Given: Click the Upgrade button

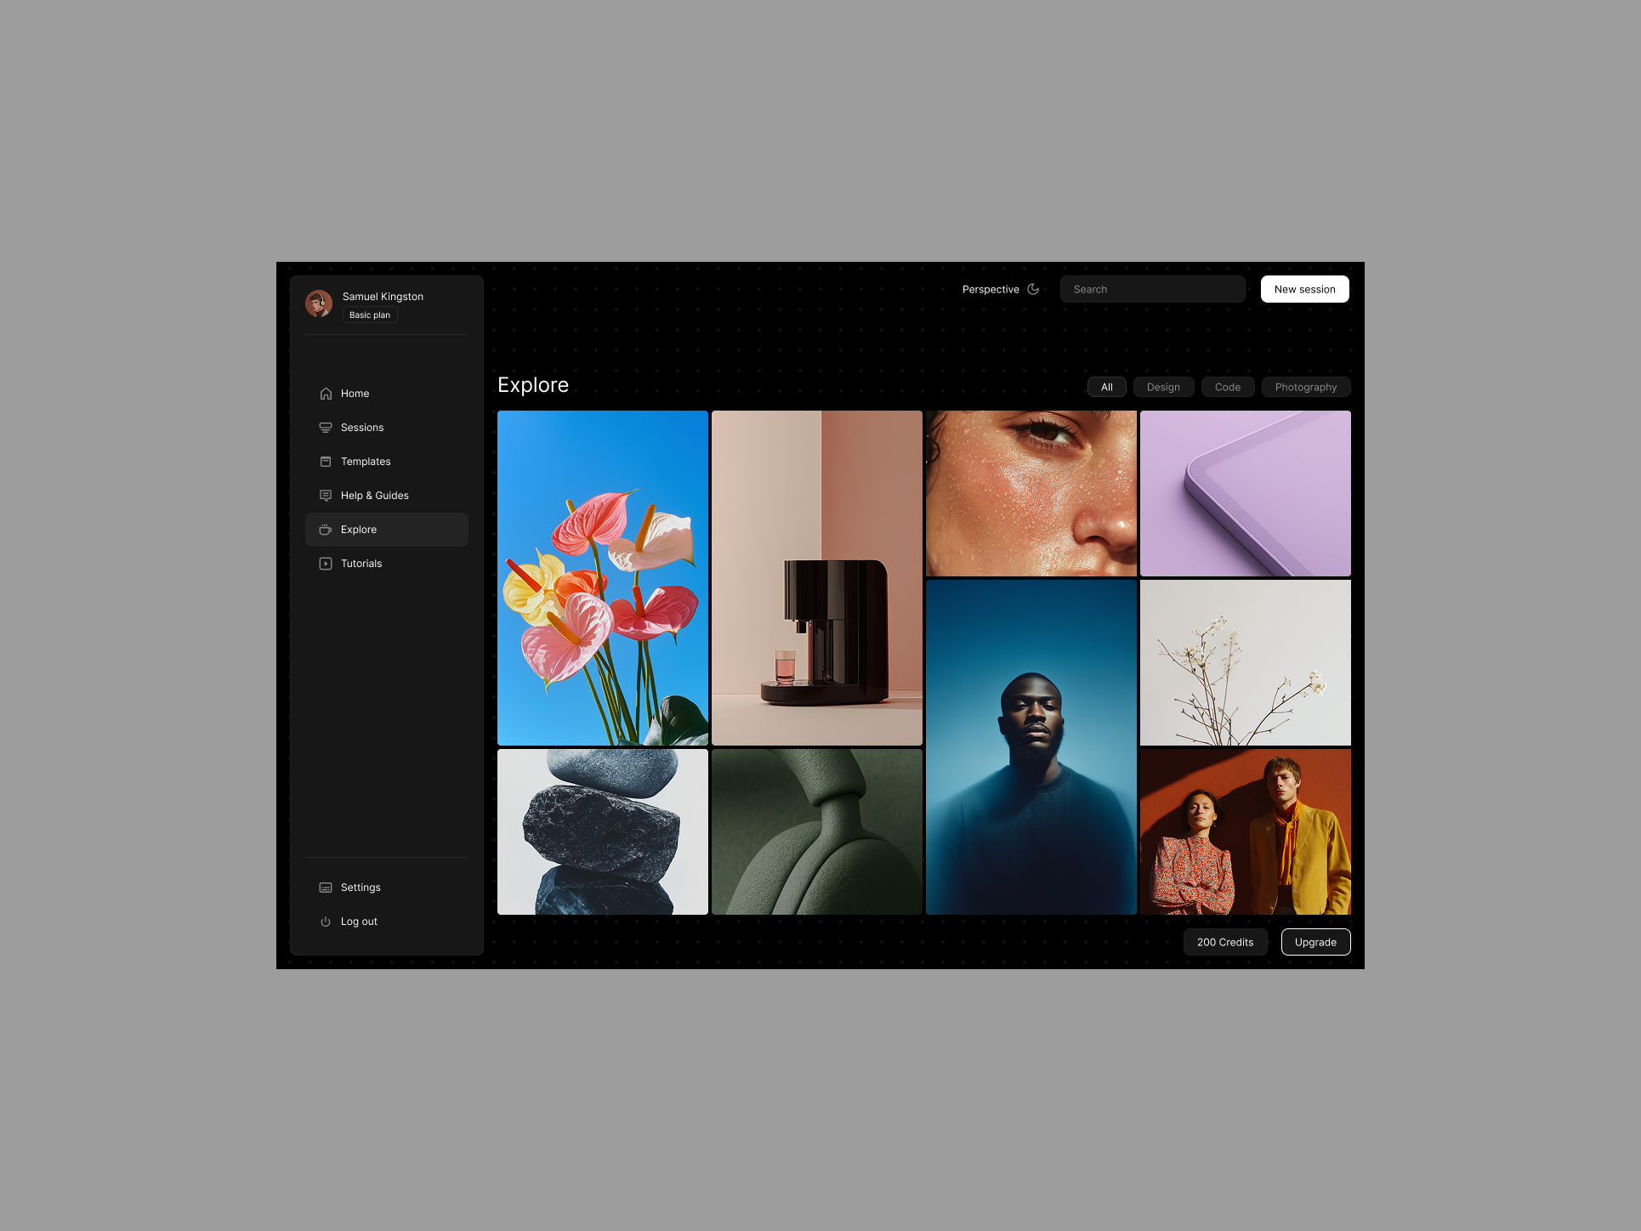Looking at the screenshot, I should point(1315,942).
